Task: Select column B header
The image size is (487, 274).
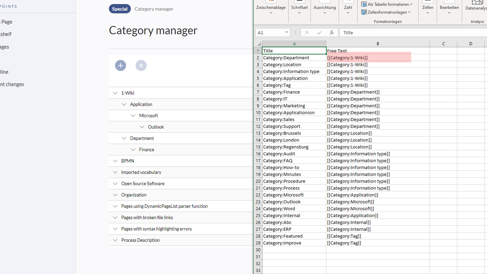Action: pos(378,44)
